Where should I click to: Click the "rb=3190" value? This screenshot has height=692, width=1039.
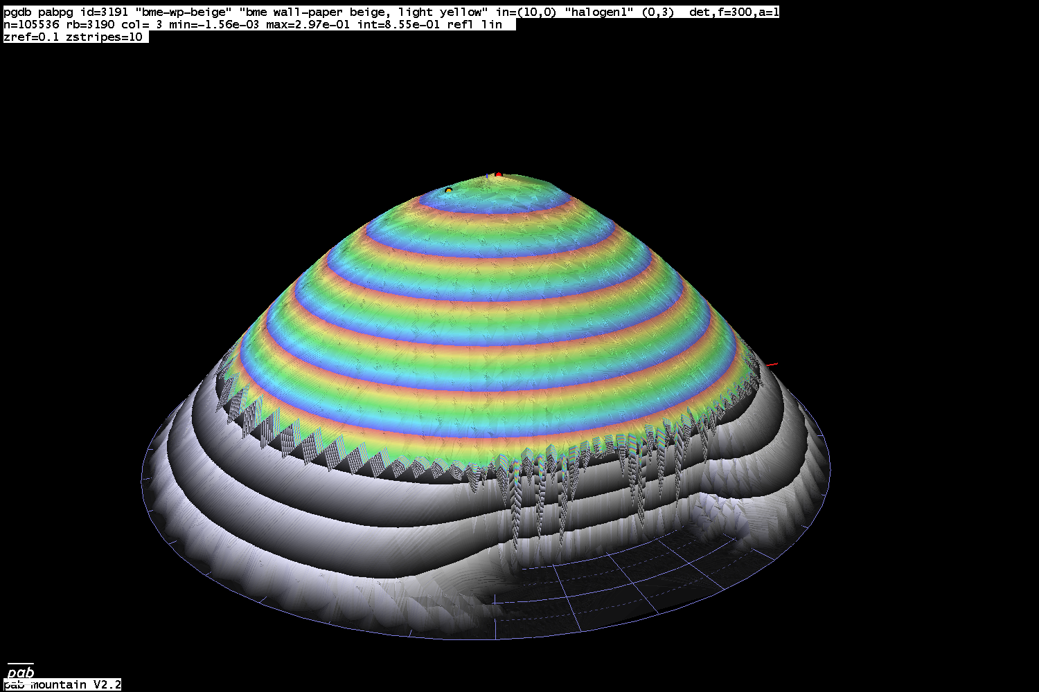pyautogui.click(x=90, y=24)
